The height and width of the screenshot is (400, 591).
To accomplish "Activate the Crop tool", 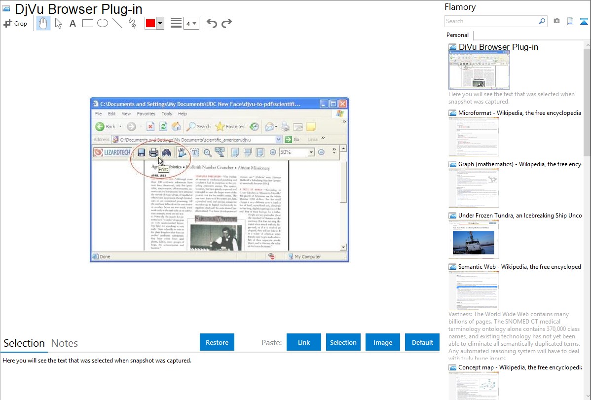I will coord(15,23).
